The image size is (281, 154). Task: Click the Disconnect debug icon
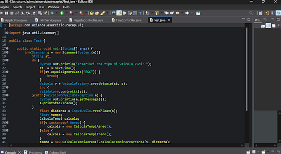click(x=17, y=13)
